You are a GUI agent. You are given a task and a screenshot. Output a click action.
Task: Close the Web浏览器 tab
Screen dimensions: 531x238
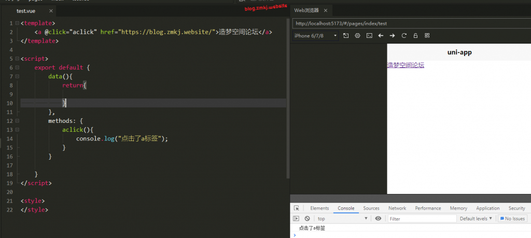326,10
